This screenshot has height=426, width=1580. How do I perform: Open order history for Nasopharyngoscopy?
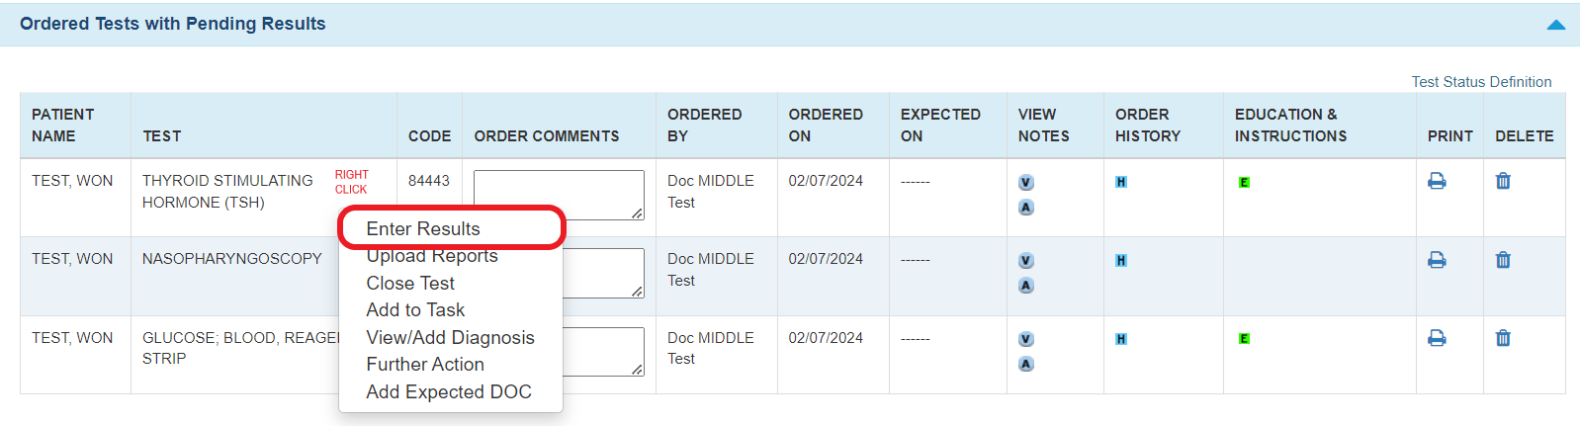click(x=1121, y=261)
